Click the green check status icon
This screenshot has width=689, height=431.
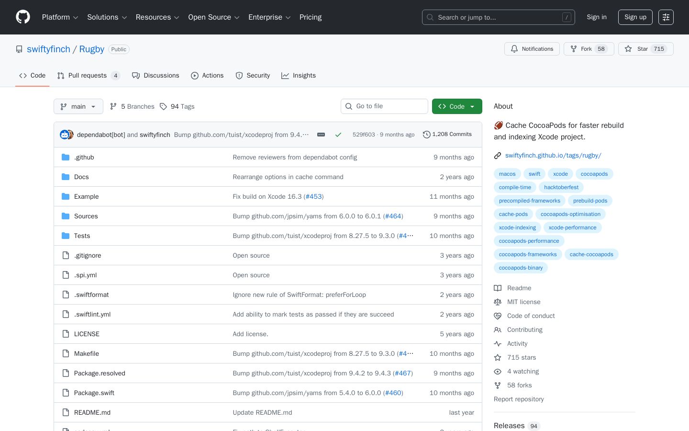coord(338,135)
